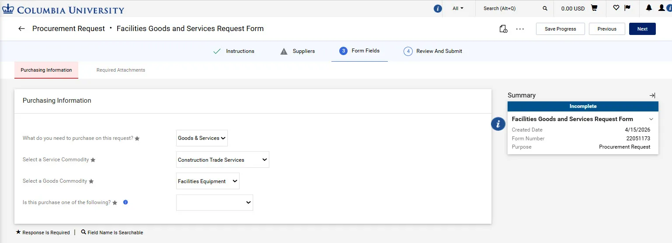Click the Purpose 'Procurement Request' value
Viewport: 672px width, 243px height.
[625, 147]
